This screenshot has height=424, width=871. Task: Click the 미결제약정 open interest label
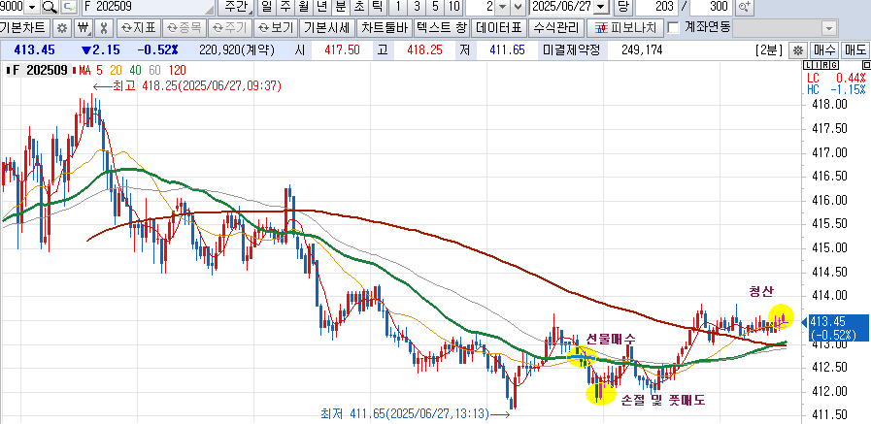pyautogui.click(x=572, y=49)
